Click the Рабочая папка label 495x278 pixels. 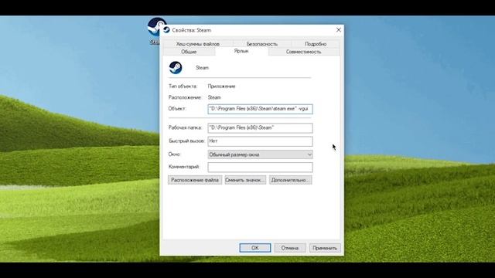pos(185,127)
